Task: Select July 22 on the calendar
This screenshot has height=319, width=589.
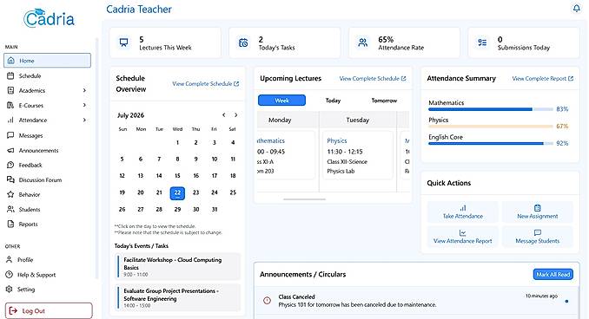Action: click(177, 193)
